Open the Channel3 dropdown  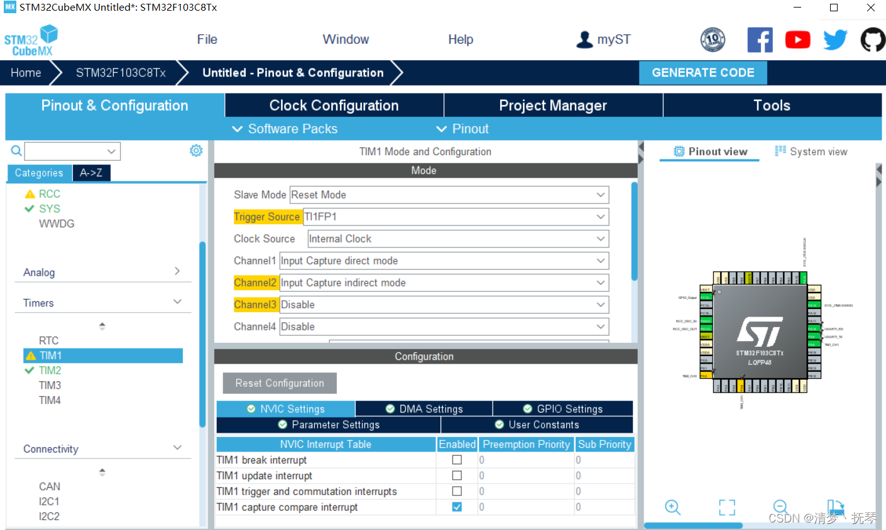click(444, 305)
